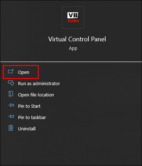Click the Open launch arrow icon
The height and width of the screenshot is (166, 142).
point(11,71)
